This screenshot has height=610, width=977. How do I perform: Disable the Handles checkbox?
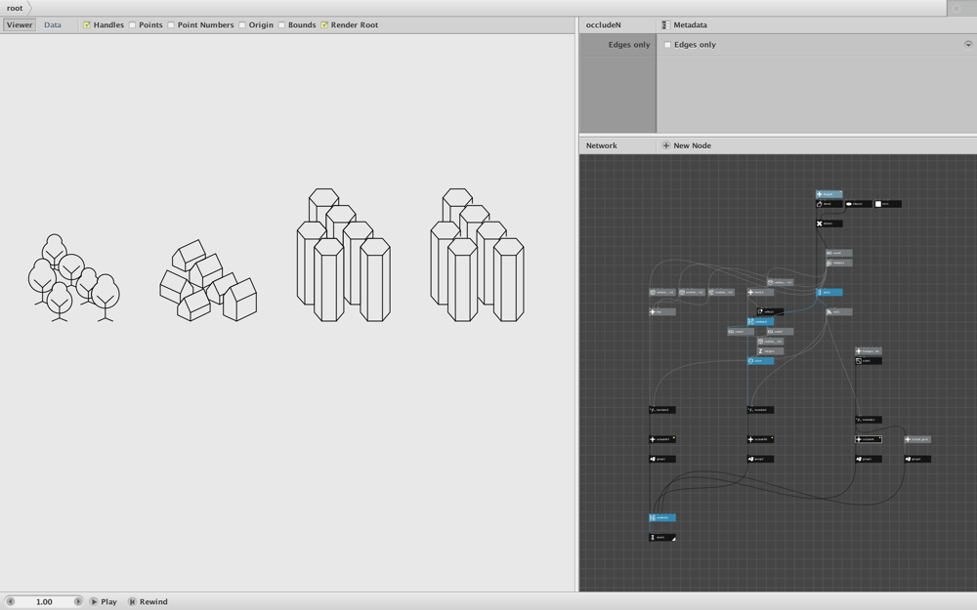[x=87, y=25]
